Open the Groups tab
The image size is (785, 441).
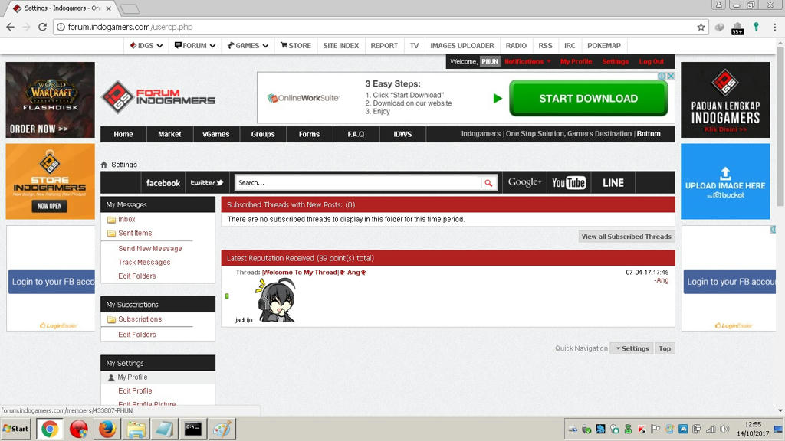(263, 134)
